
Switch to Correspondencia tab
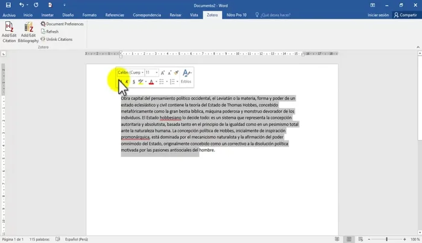pyautogui.click(x=147, y=15)
